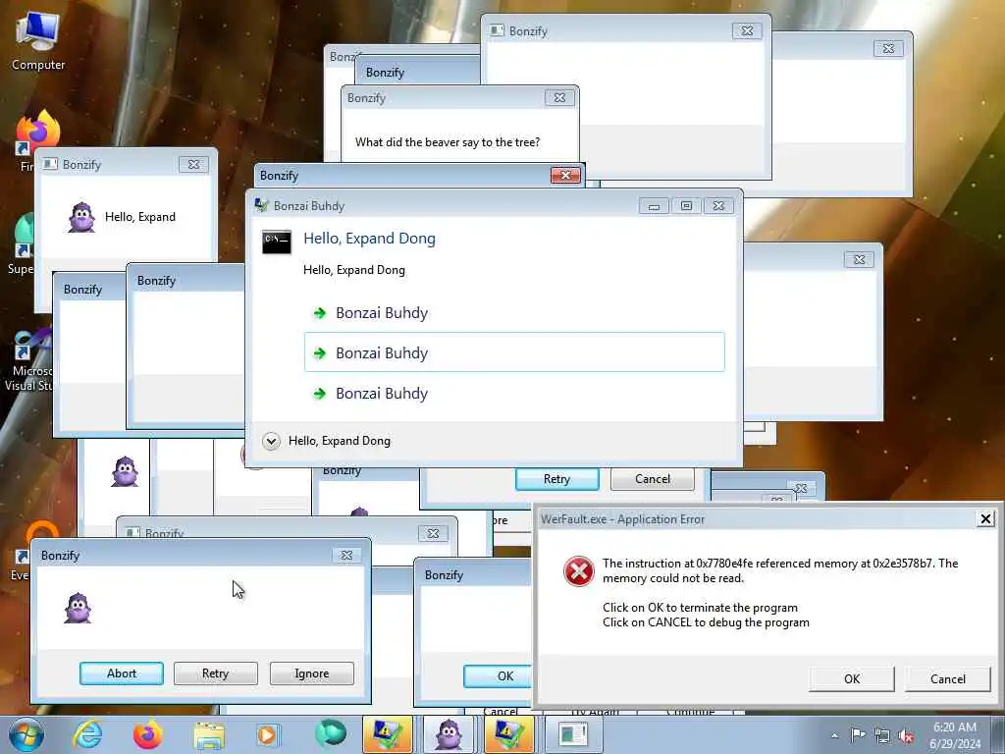Open the Microsoft Visual Studio desktop shortcut
Screen dimensions: 1005x754
pyautogui.click(x=26, y=359)
